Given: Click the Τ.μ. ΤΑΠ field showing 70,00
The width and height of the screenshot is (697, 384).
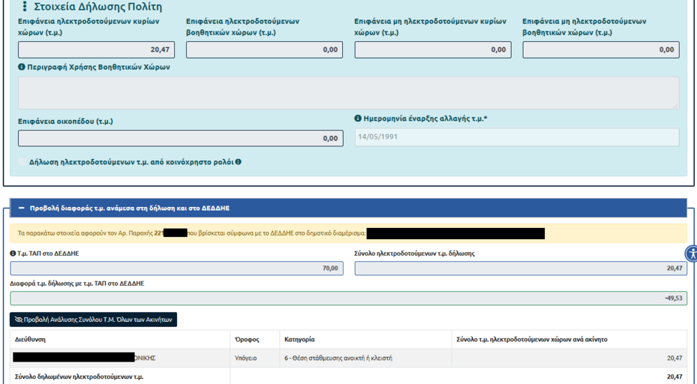Looking at the screenshot, I should pos(177,268).
